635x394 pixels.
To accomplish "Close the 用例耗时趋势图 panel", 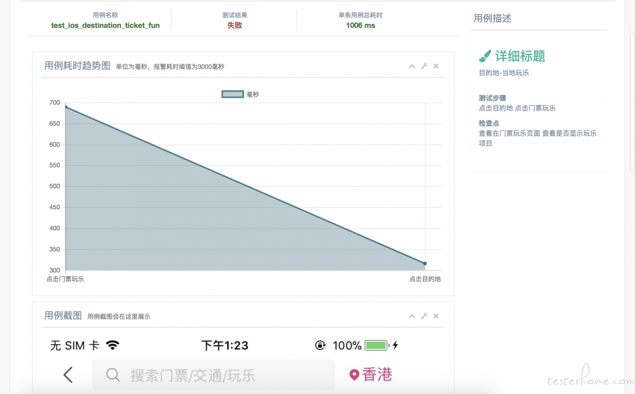I will coord(436,66).
